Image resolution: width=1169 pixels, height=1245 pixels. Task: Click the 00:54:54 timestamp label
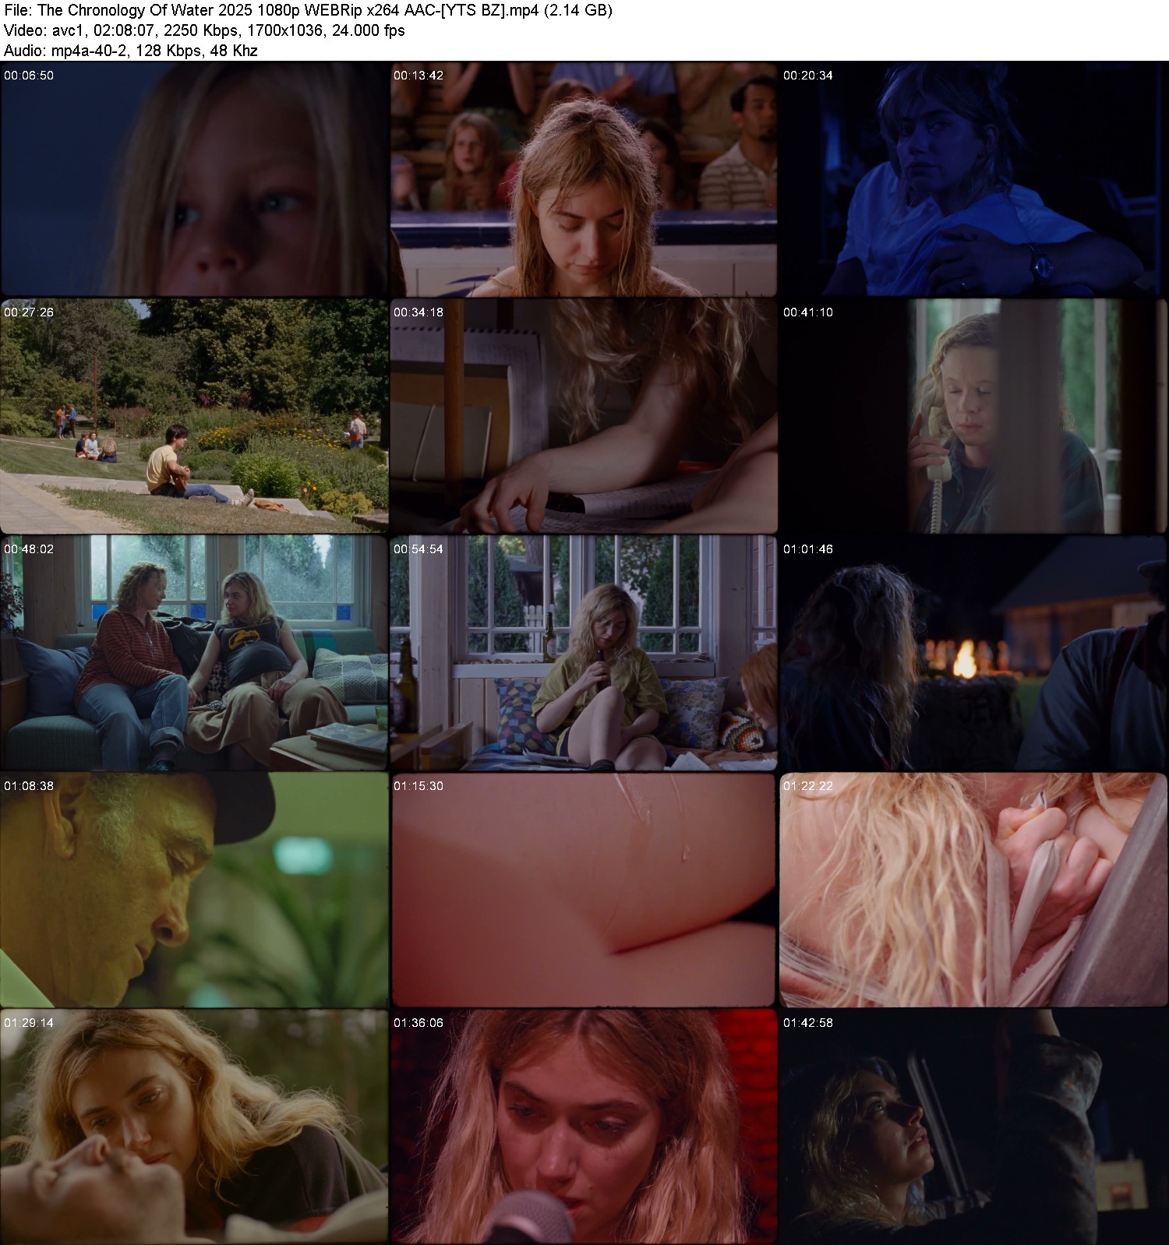(419, 549)
